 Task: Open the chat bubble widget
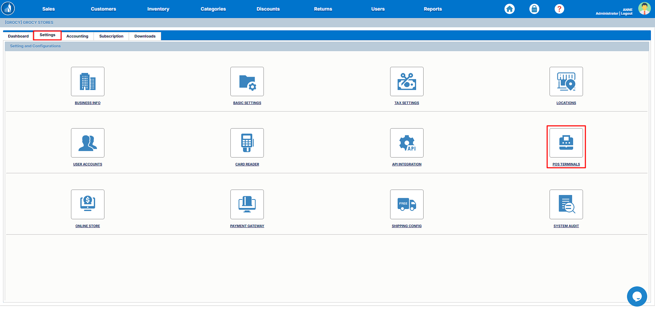(x=637, y=296)
